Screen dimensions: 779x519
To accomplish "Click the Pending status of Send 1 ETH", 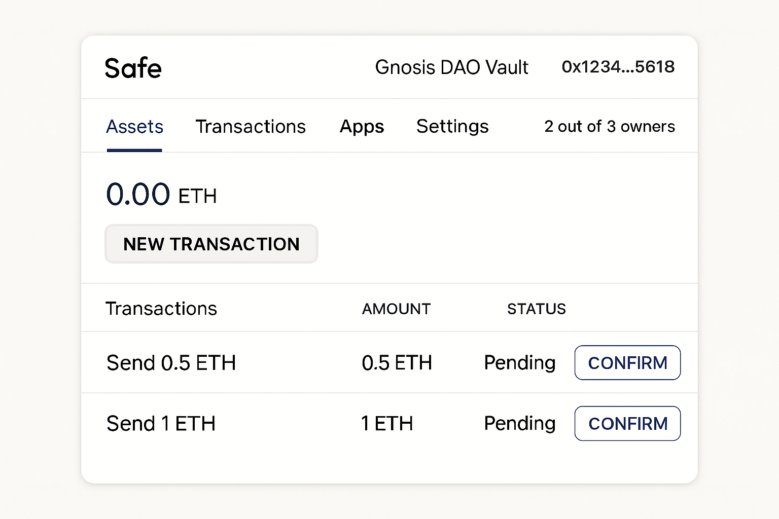I will [519, 423].
